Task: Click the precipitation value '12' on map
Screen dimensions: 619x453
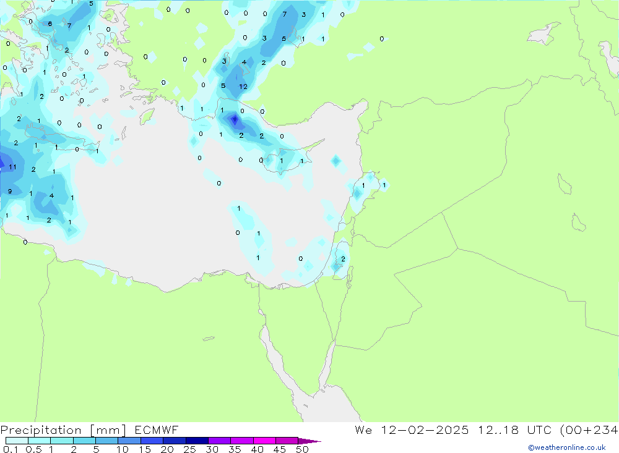Action: (x=243, y=87)
